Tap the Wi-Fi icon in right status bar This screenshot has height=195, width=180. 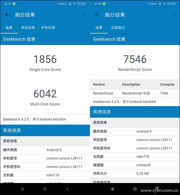[x=164, y=4]
